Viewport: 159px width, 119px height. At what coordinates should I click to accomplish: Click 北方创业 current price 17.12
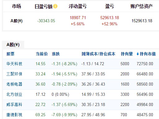pyautogui.click(x=40, y=94)
